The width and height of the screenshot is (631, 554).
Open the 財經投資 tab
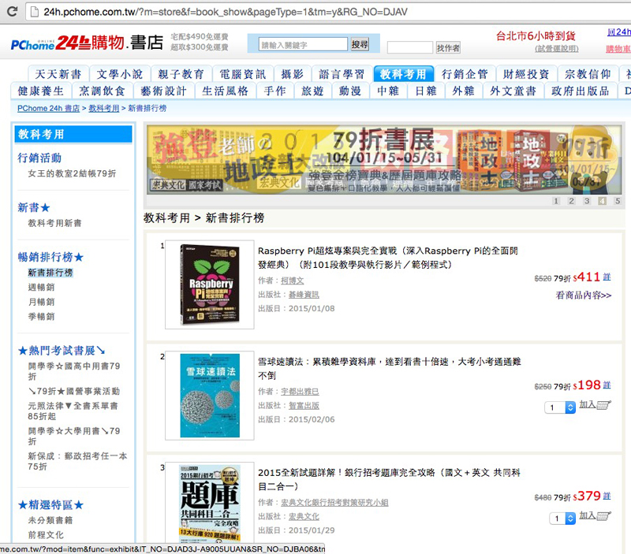pyautogui.click(x=526, y=74)
